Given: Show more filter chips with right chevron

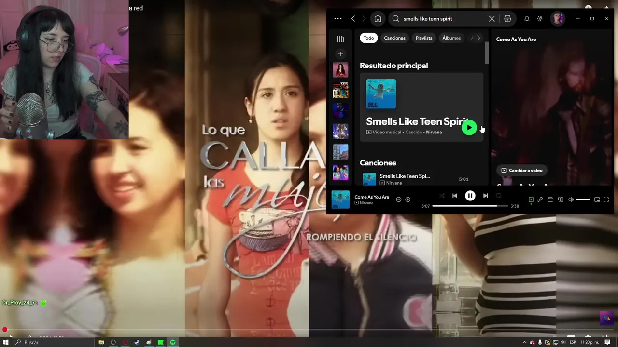Looking at the screenshot, I should [x=478, y=38].
